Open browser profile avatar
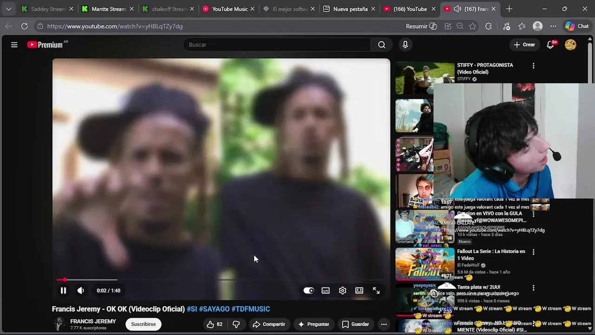This screenshot has height=335, width=595. [538, 27]
